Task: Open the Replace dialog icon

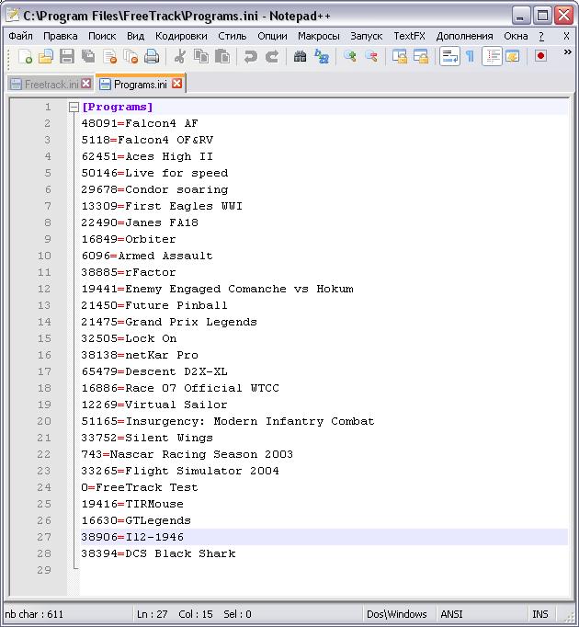Action: click(321, 56)
